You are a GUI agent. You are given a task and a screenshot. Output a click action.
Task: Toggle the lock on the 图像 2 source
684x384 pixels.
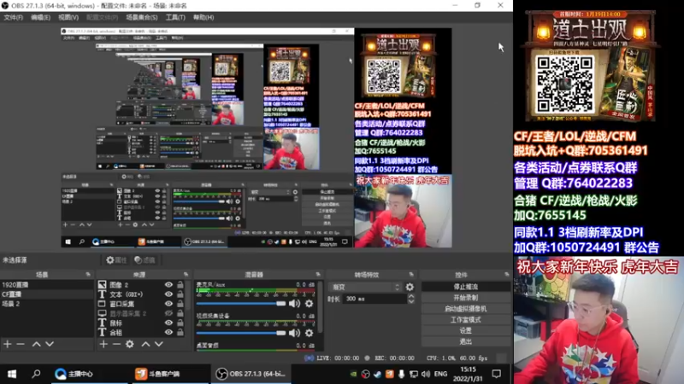point(180,285)
